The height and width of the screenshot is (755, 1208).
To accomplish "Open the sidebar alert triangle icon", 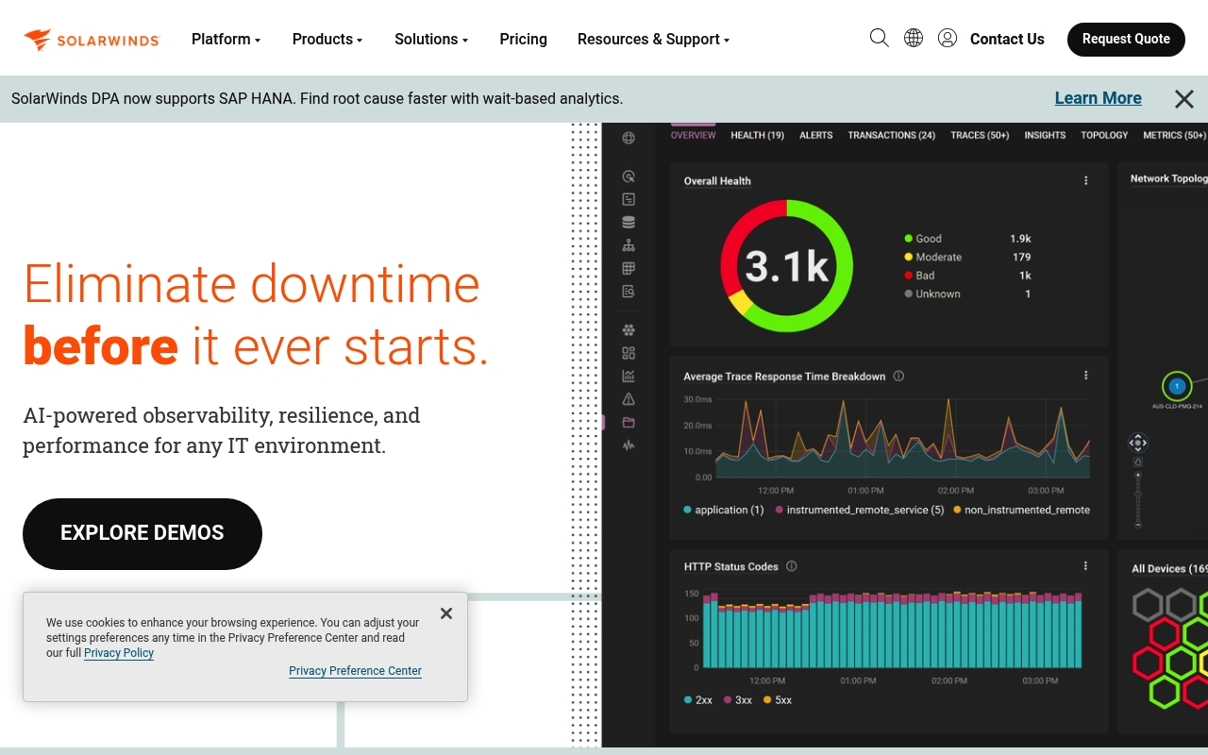I will (x=629, y=399).
